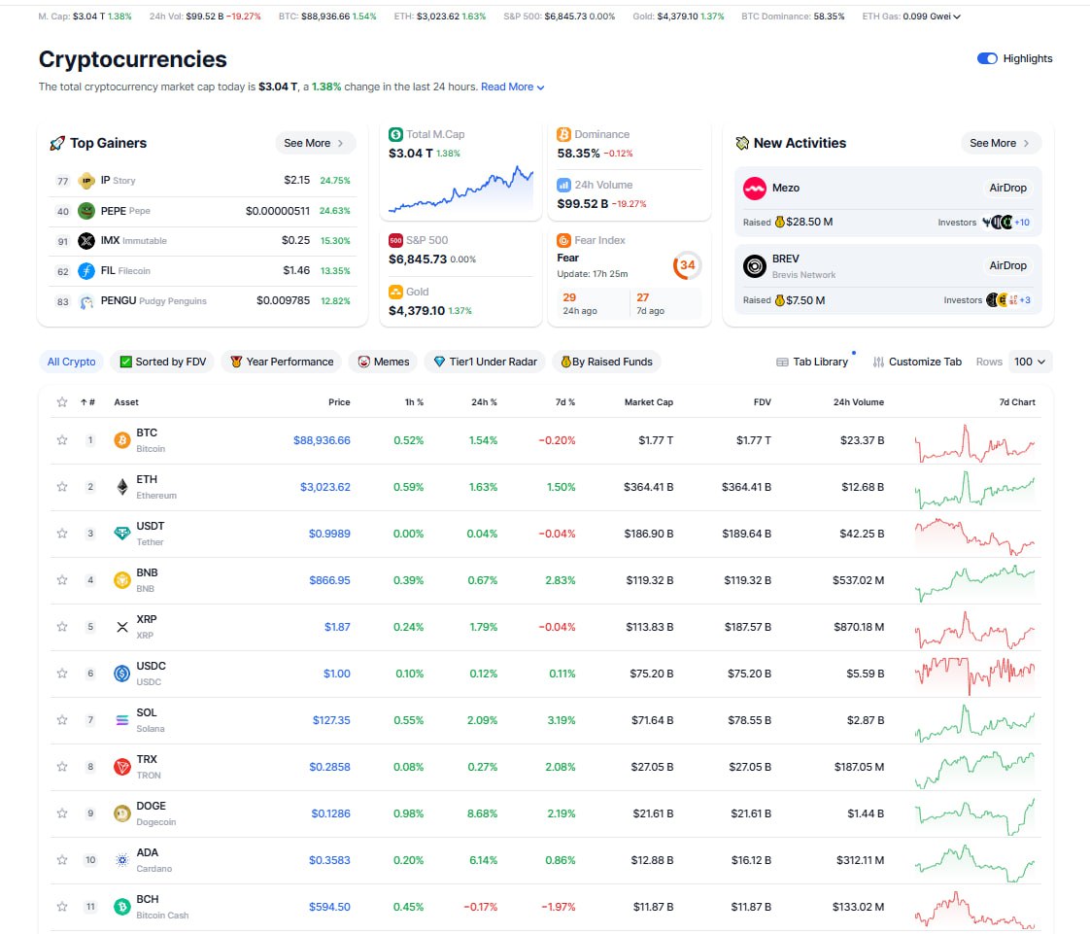This screenshot has width=1090, height=934.
Task: Click the 24h Volume blue chart icon
Action: click(x=563, y=185)
